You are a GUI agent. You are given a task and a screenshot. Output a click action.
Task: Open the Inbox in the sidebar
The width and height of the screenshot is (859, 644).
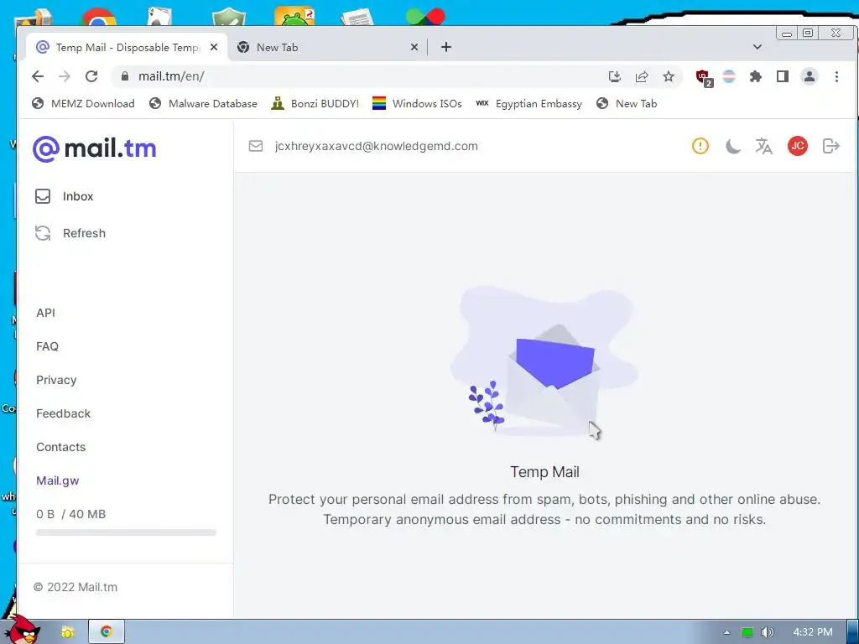(x=64, y=196)
